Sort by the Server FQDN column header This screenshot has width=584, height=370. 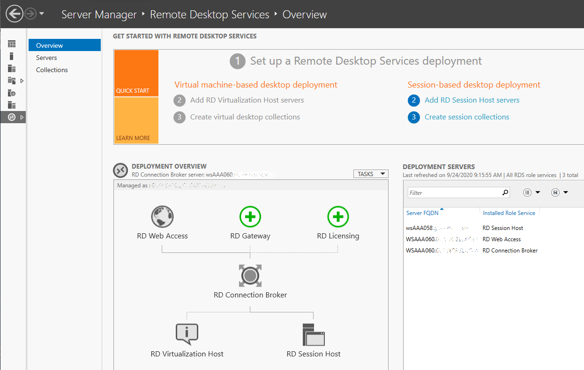click(422, 213)
